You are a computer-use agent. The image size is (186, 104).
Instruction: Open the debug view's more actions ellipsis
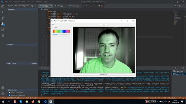click(x=35, y=6)
